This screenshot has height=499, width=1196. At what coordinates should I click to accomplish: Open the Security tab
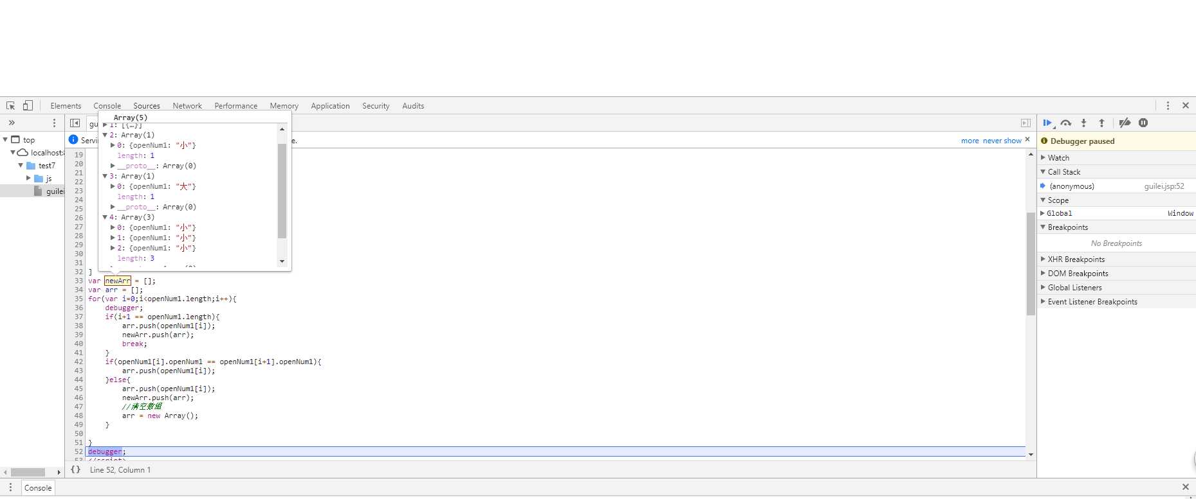[x=376, y=106]
